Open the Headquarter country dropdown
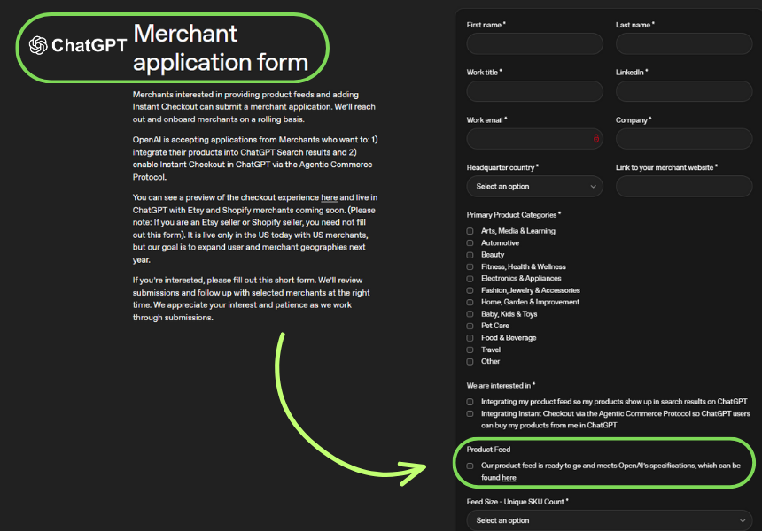 pyautogui.click(x=534, y=187)
